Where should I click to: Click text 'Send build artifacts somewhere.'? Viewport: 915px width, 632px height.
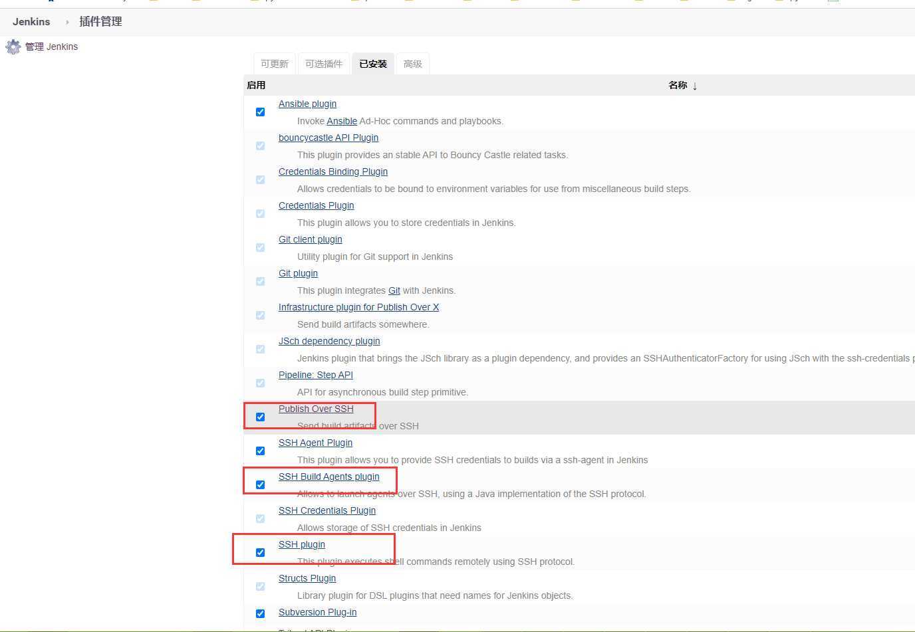(363, 324)
